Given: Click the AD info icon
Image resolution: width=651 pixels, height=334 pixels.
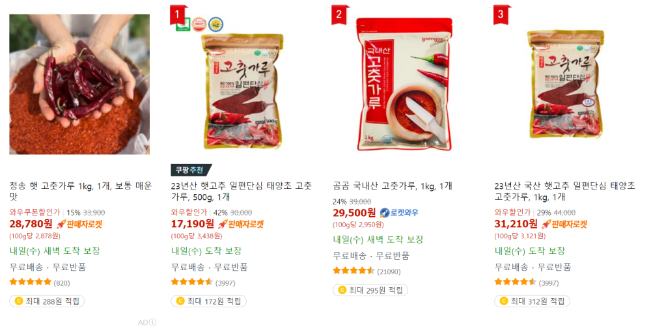Looking at the screenshot, I should point(153,322).
